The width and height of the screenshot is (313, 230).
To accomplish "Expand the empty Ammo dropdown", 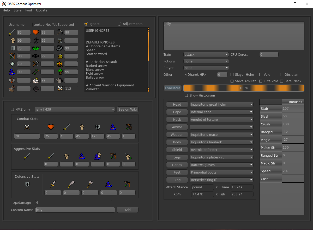I will click(x=221, y=127).
